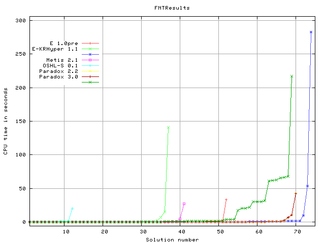Click the dark red sample beside Paradox 3.0
The height and width of the screenshot is (243, 325).
[x=90, y=77]
